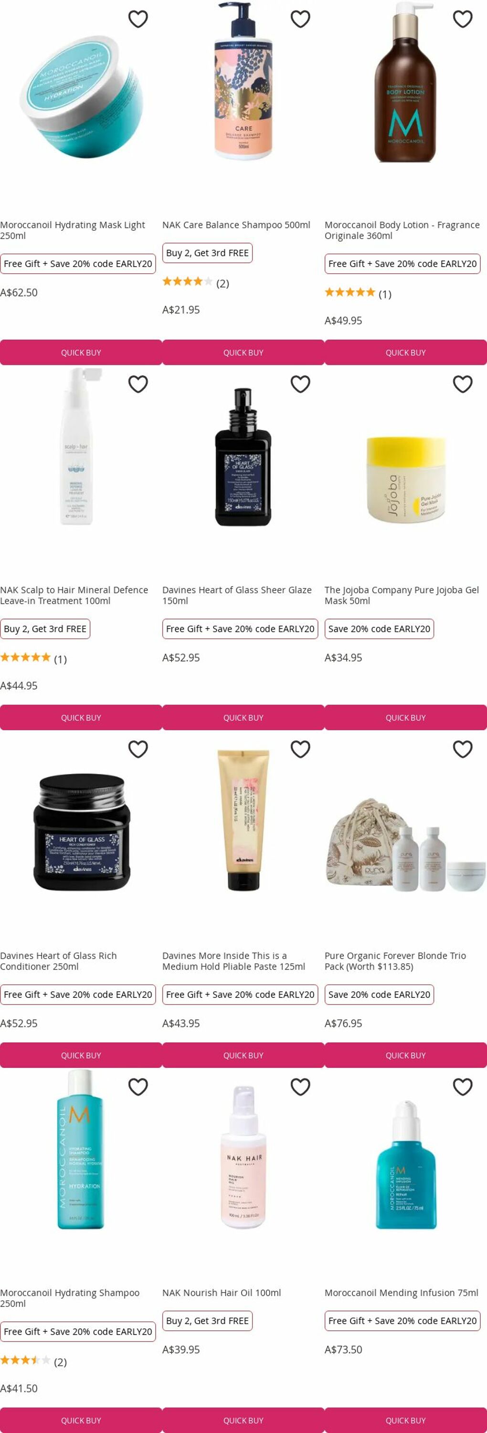This screenshot has width=487, height=1433.
Task: Click Save 20% code EARLY20 badge on Jojoba Mask
Action: 379,629
